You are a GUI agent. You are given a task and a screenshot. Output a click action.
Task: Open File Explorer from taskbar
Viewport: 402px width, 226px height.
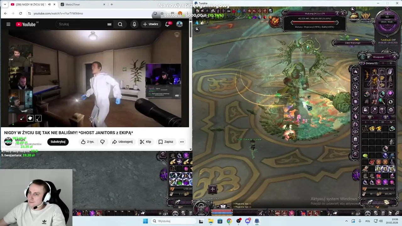click(210, 221)
